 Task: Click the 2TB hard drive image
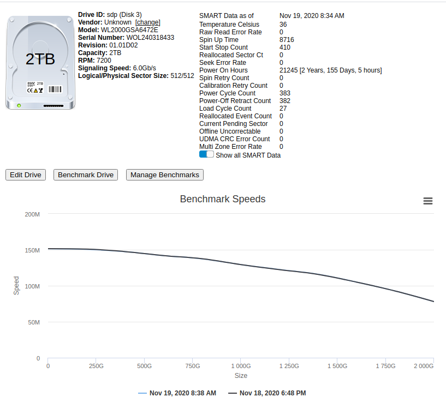40,63
